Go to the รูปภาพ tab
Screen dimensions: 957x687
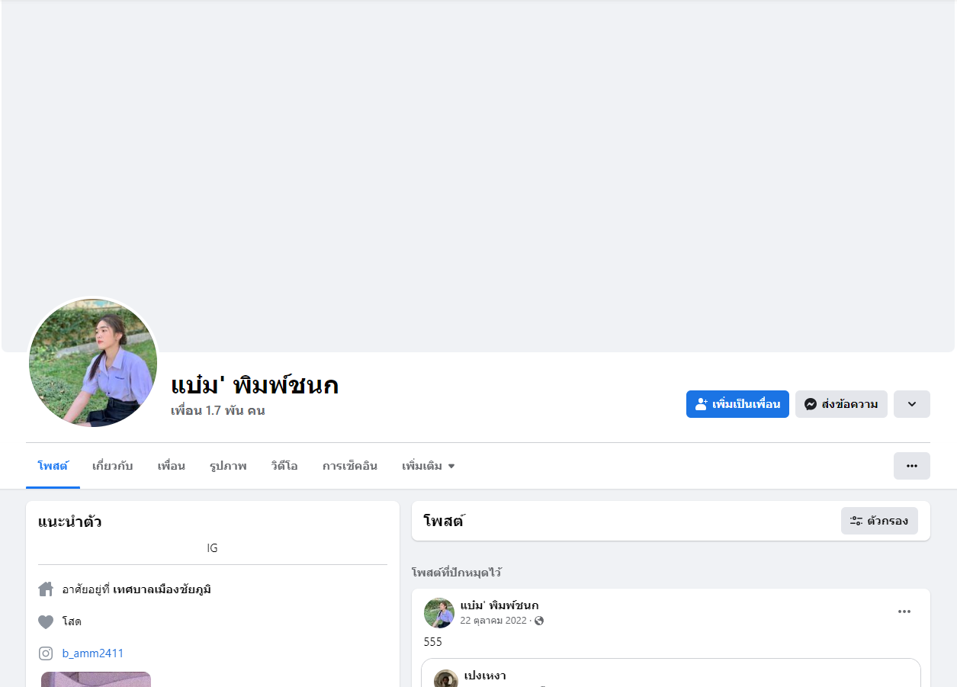(228, 466)
